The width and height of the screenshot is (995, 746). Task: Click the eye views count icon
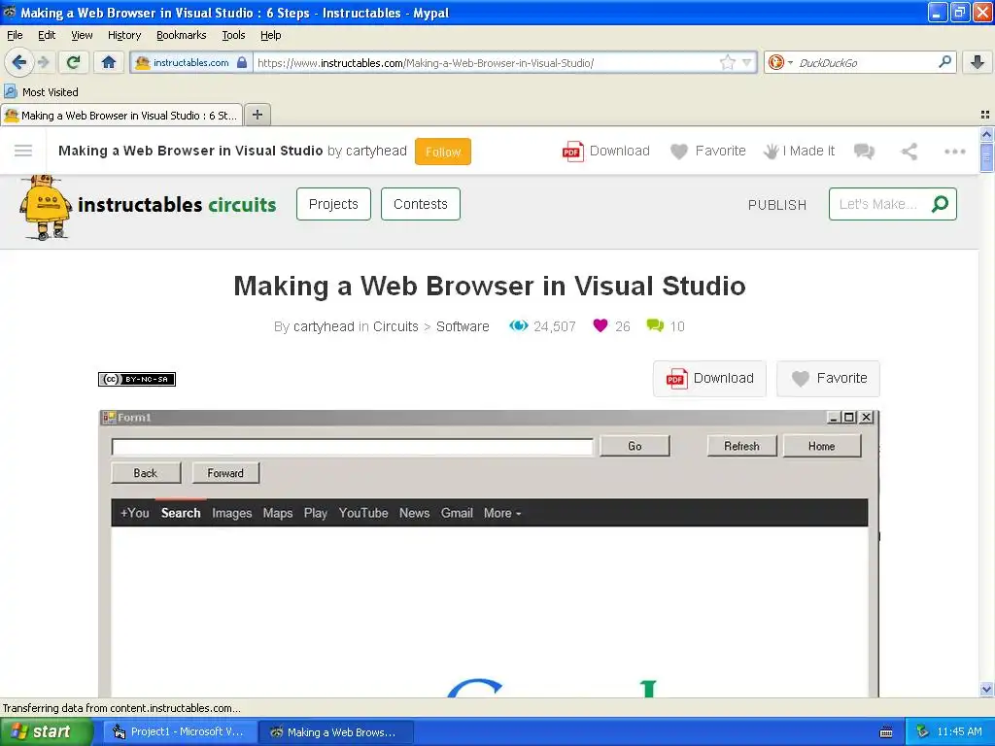[519, 326]
